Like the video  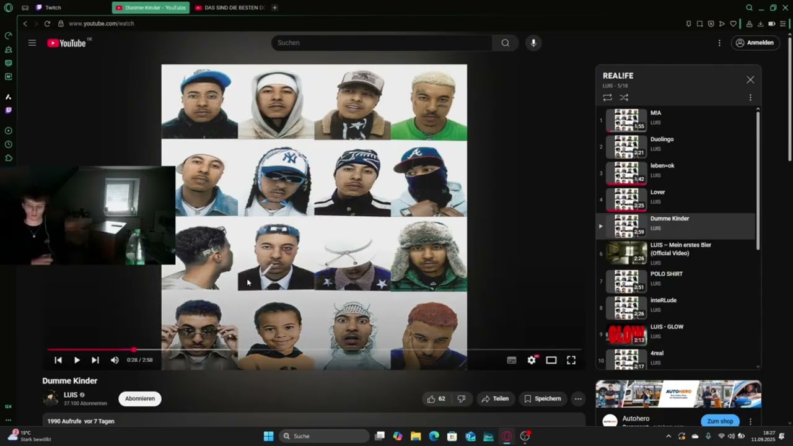pos(436,399)
